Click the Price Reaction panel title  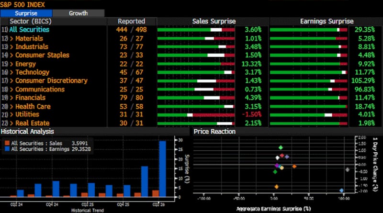point(214,132)
